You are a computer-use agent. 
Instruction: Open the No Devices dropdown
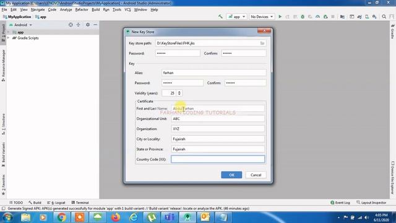coord(262,17)
